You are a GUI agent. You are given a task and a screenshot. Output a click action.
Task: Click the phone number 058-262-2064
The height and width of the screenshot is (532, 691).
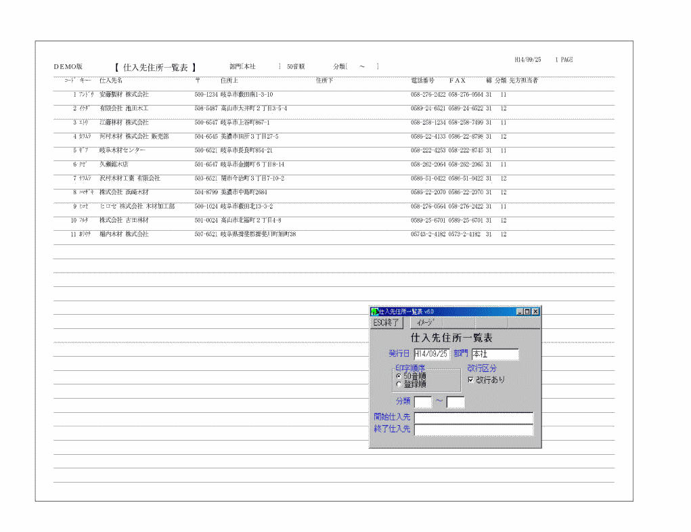428,164
